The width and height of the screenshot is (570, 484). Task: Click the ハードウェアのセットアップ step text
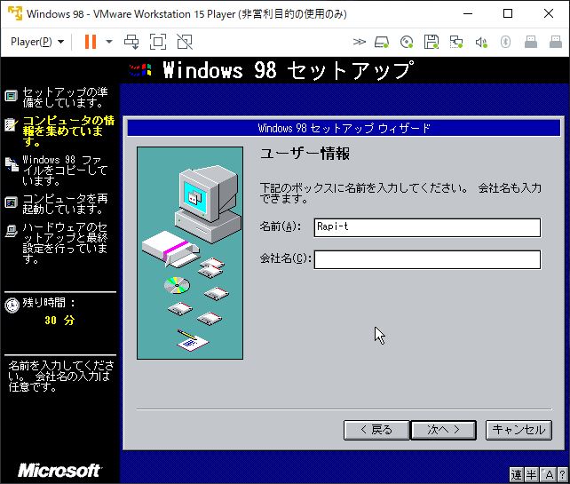click(x=65, y=243)
